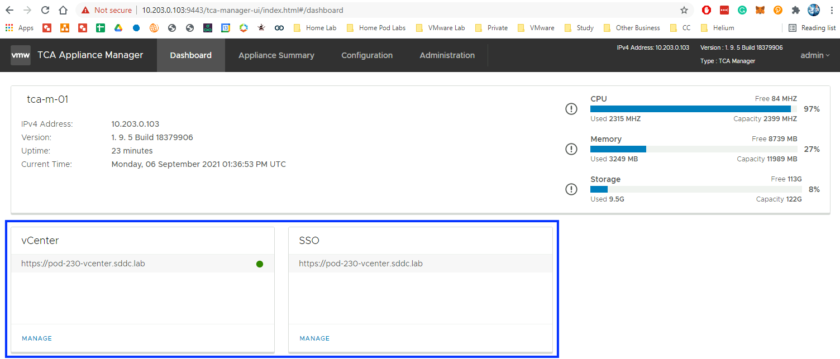
Task: Click the browser address bar URL
Action: coord(242,10)
